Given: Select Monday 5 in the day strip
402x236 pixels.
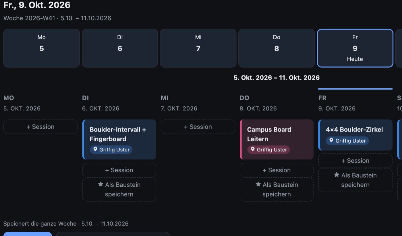Looking at the screenshot, I should coord(42,48).
